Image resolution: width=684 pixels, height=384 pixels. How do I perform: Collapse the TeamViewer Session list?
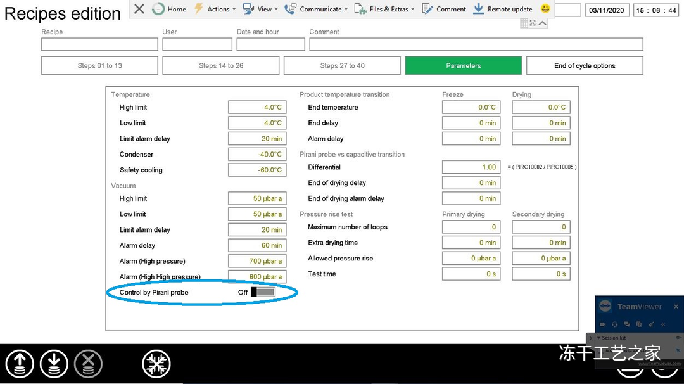tap(599, 338)
